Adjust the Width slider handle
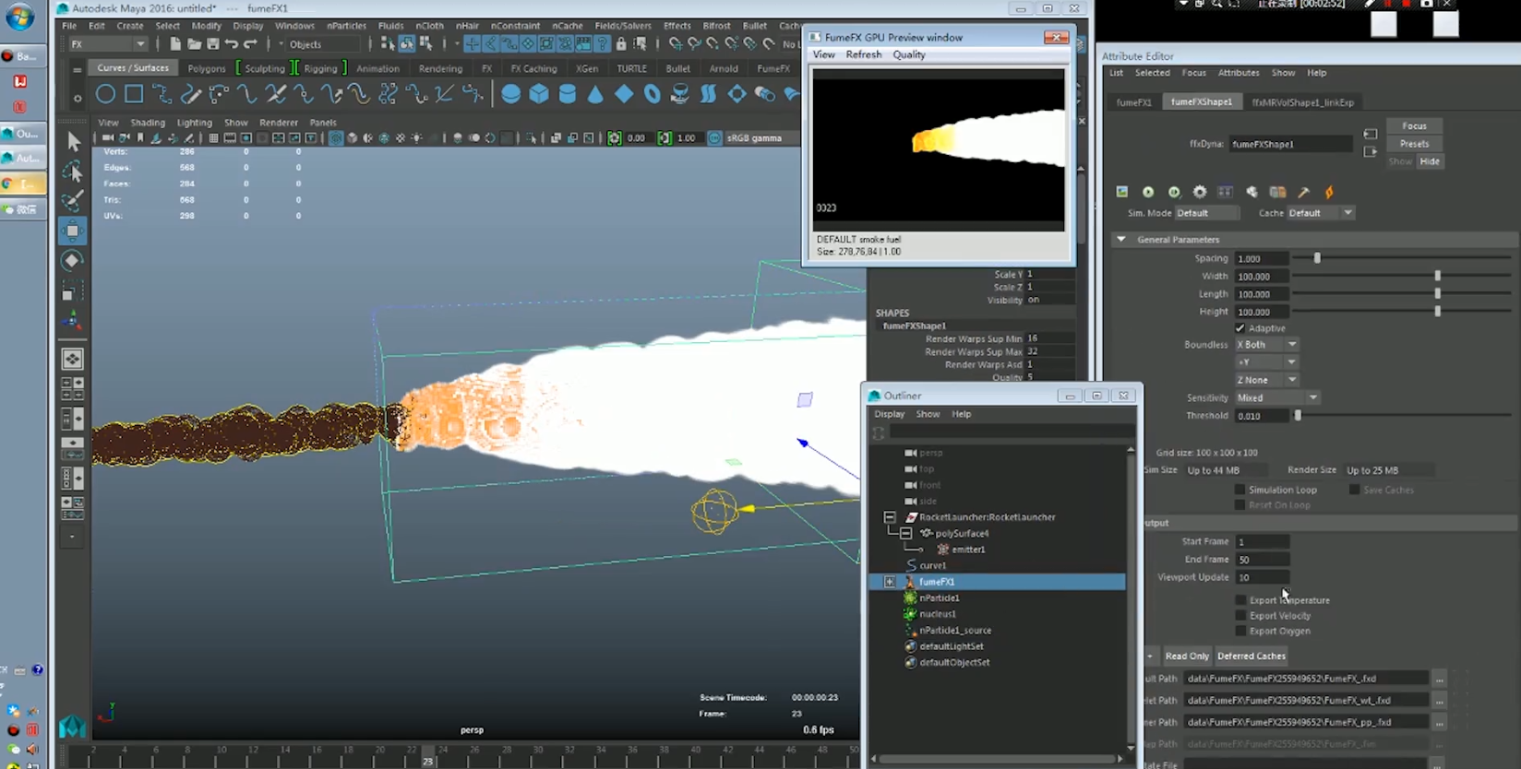1521x769 pixels. 1437,276
